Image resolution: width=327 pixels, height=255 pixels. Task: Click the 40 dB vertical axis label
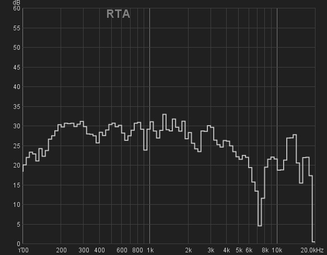pos(17,87)
